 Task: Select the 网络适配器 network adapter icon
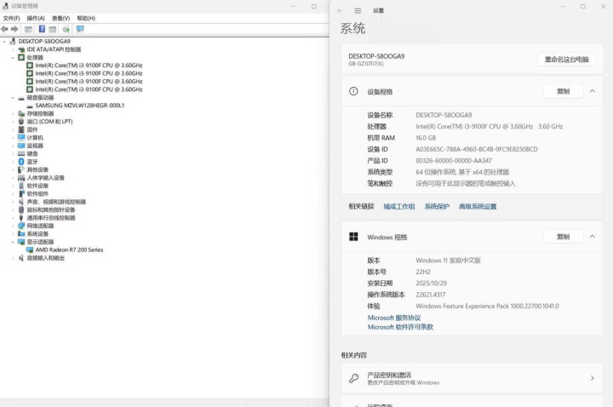click(21, 226)
